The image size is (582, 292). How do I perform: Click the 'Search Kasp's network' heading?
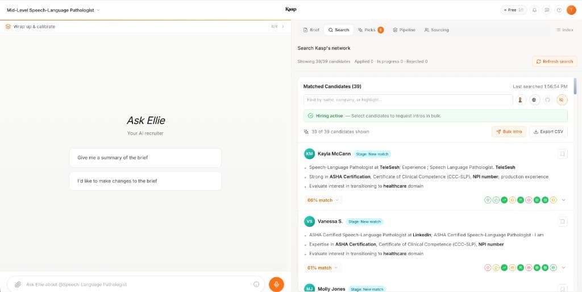[323, 48]
